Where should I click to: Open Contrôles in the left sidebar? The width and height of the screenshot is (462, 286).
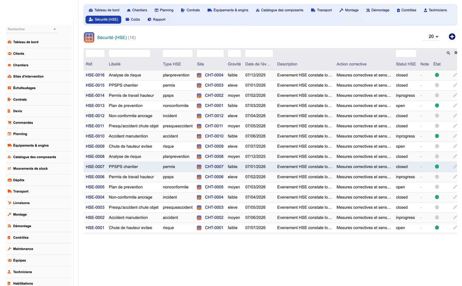coord(21,238)
